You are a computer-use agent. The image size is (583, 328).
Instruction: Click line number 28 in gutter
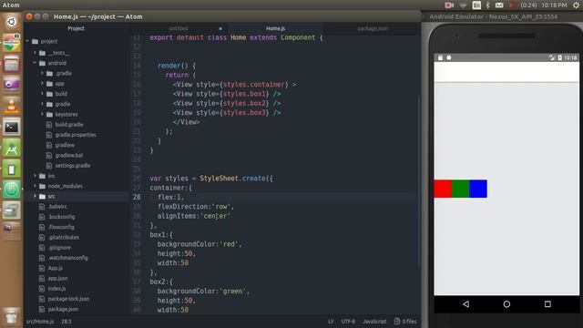[137, 197]
